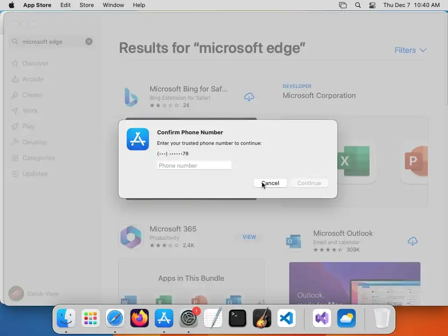Open the cloud weather app in Dock

[346, 318]
